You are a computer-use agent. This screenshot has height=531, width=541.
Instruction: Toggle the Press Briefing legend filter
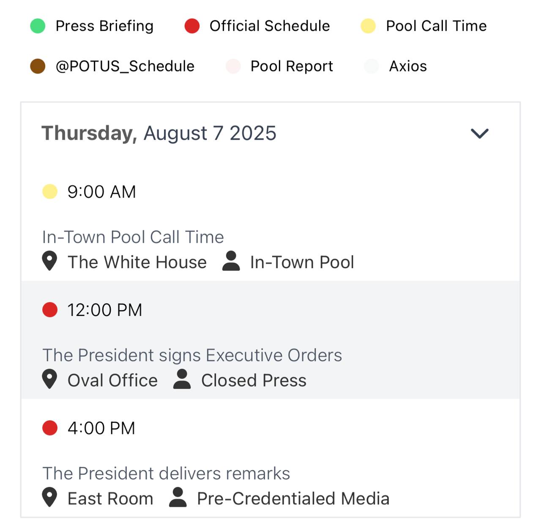92,26
